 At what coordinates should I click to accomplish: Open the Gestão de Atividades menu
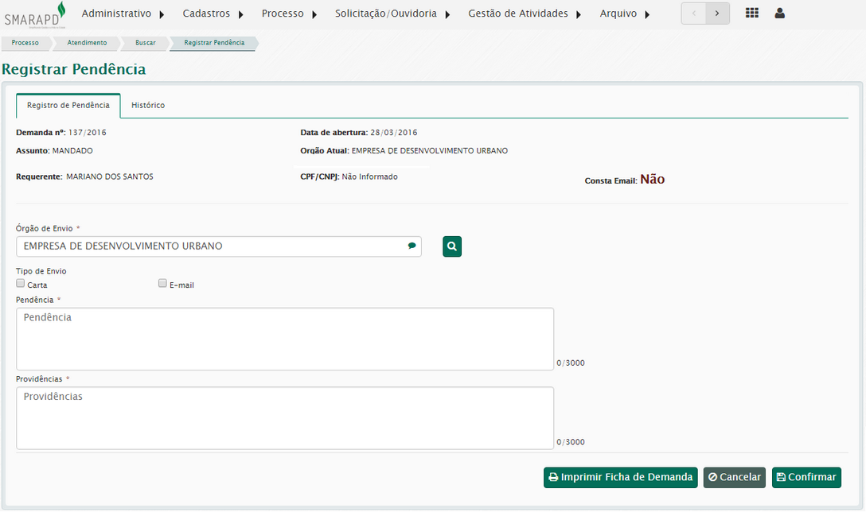pos(524,14)
